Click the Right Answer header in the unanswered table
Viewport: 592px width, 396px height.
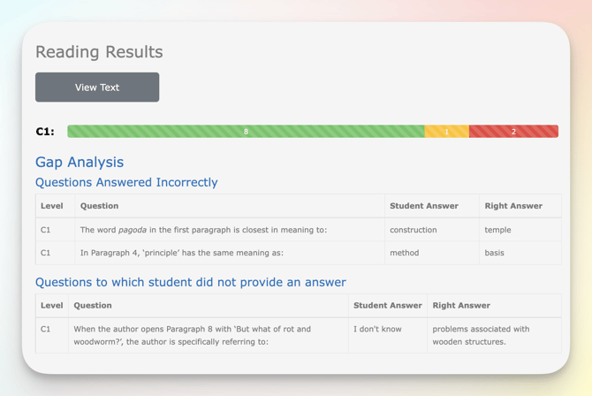pos(461,306)
